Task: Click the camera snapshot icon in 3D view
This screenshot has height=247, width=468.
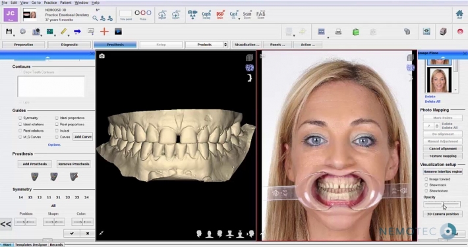Action: tap(102, 56)
